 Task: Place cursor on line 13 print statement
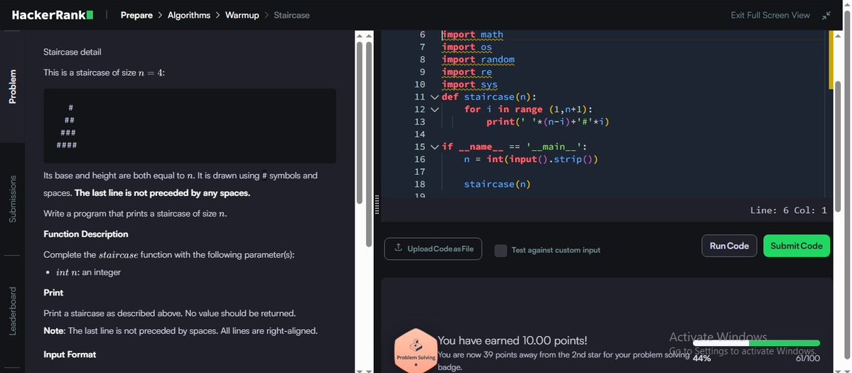coord(548,122)
